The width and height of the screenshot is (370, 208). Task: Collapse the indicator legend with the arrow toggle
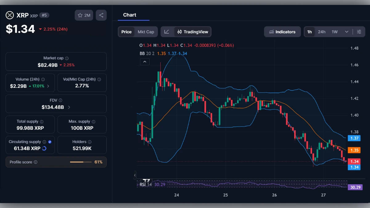coord(145,62)
